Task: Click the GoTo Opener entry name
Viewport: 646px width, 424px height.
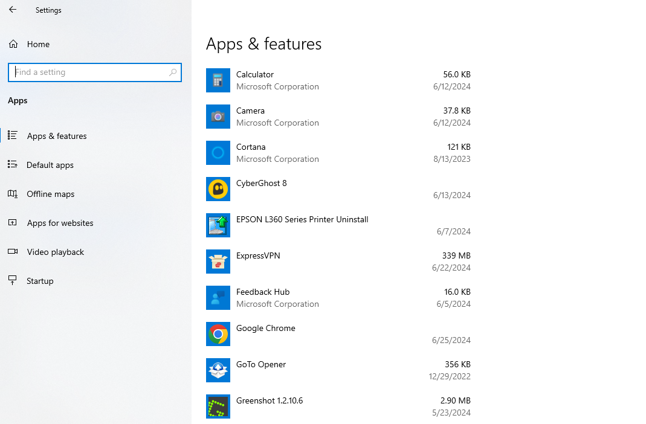Action: click(261, 364)
